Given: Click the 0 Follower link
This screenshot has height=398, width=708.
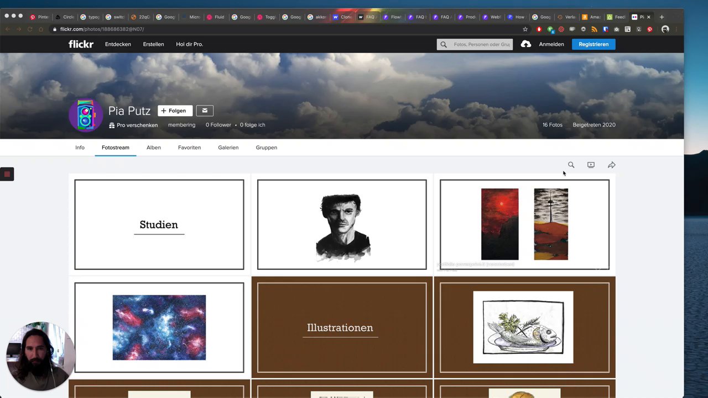Looking at the screenshot, I should coord(218,125).
